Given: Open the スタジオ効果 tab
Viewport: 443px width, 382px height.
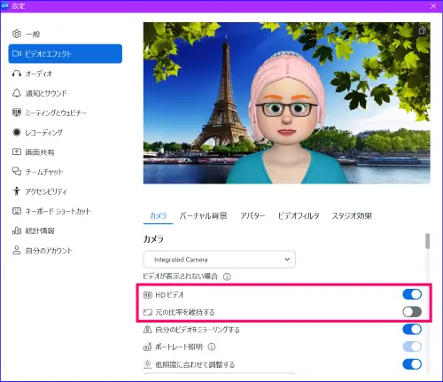Looking at the screenshot, I should click(x=352, y=216).
